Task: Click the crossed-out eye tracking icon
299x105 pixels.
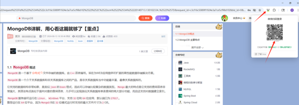Action: [254, 10]
